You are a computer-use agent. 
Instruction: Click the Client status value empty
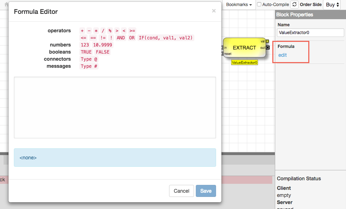pyautogui.click(x=284, y=195)
